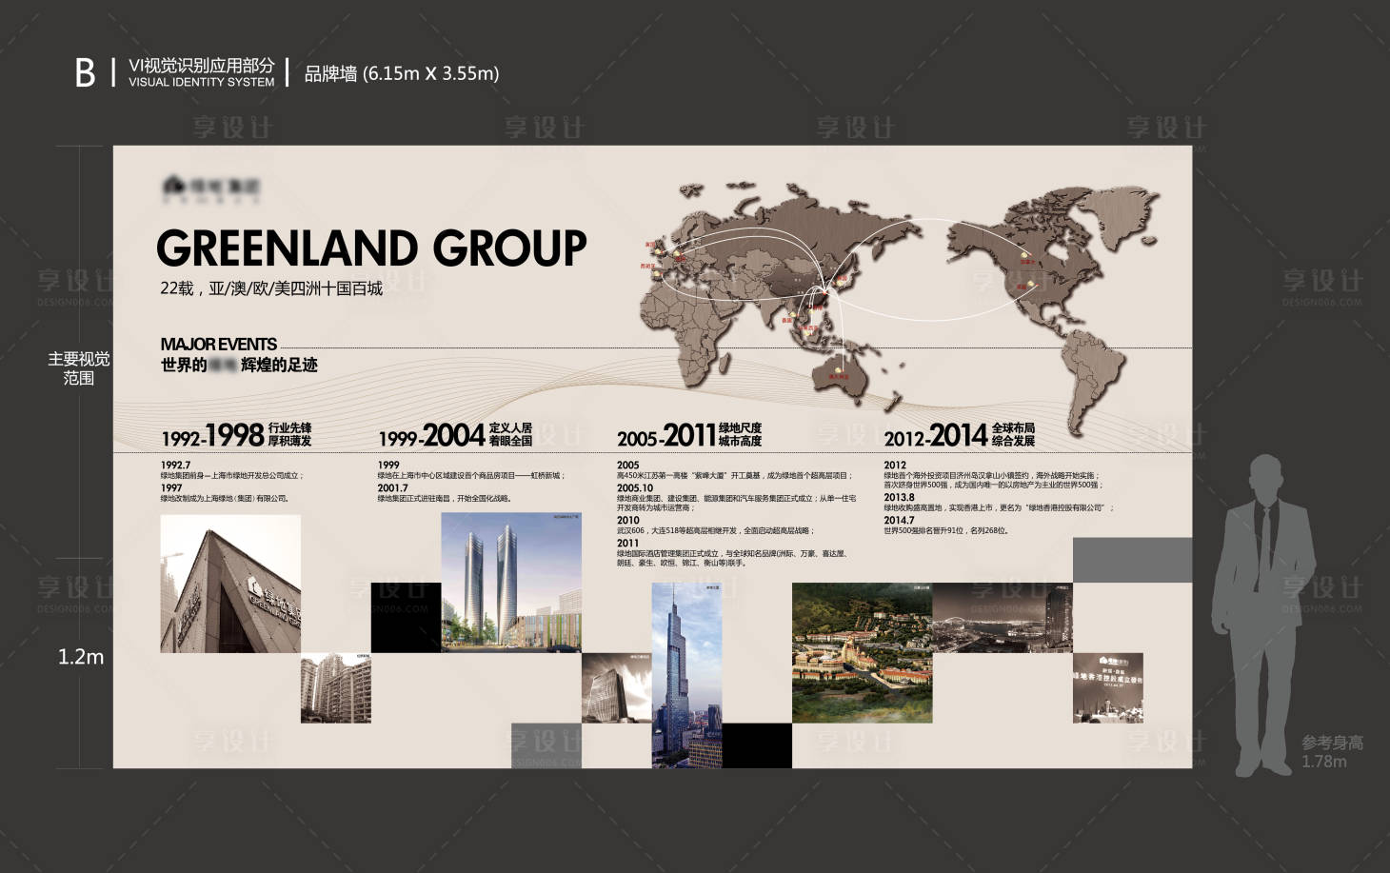Screen dimensions: 1390x873
Task: Click the '1992.7' event date
Action: (175, 466)
